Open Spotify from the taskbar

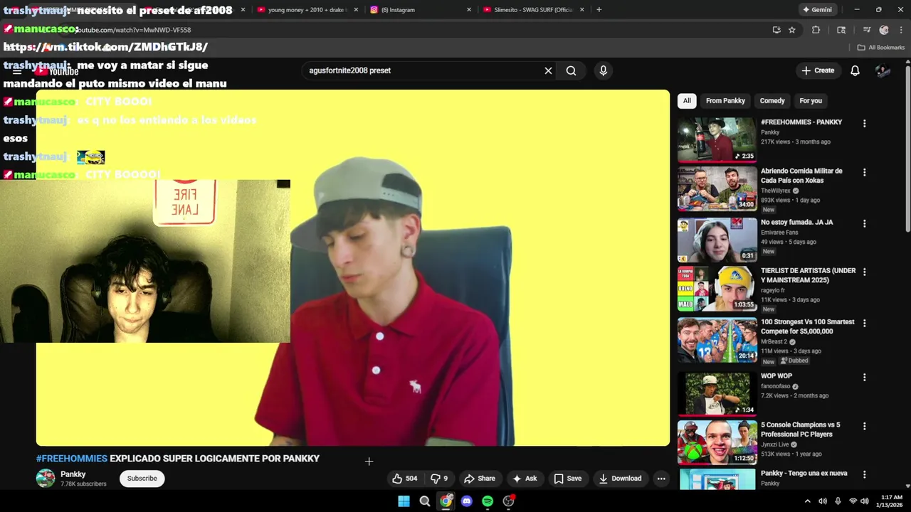point(488,501)
